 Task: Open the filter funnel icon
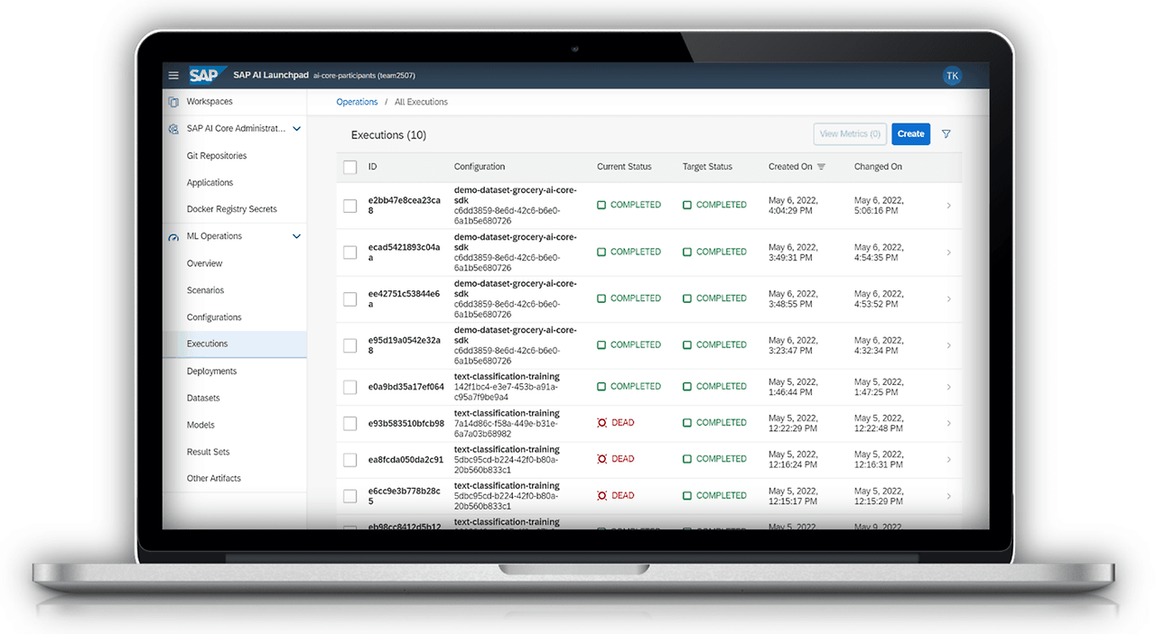pyautogui.click(x=946, y=134)
